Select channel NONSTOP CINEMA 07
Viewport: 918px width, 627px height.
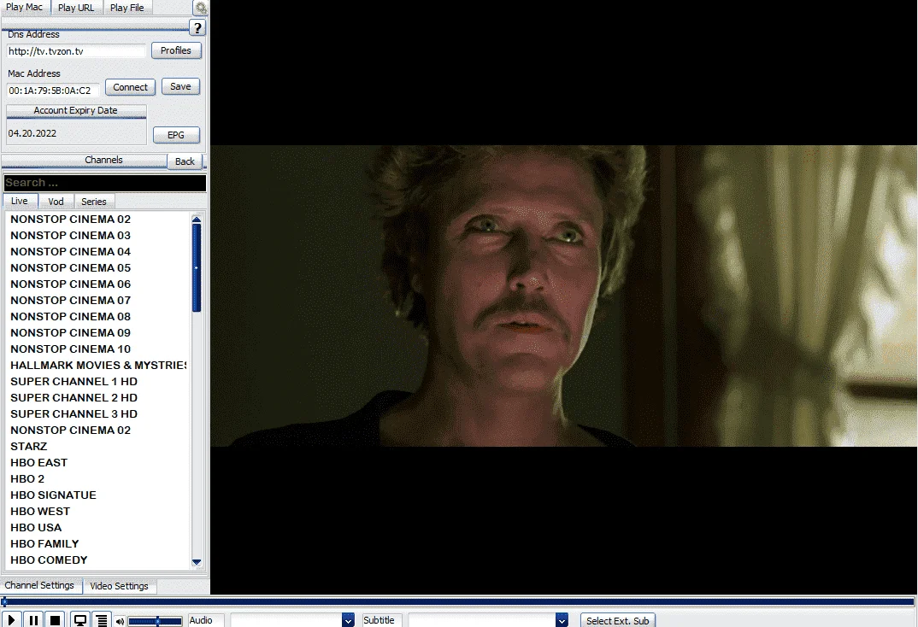70,301
